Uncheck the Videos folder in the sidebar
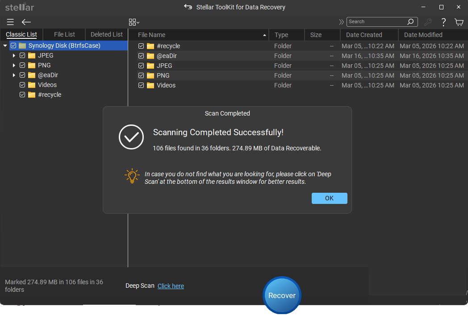 tap(22, 85)
